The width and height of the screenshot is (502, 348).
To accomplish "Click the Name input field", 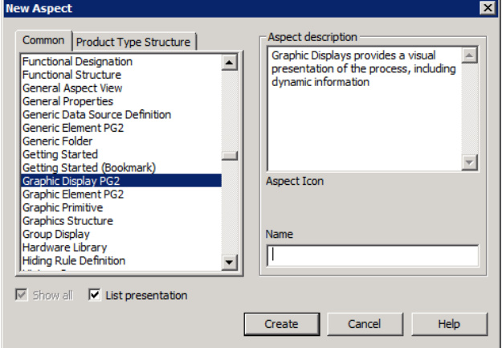I will [372, 256].
